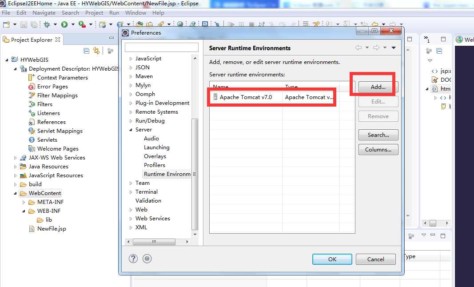Click the Columns... button
The width and height of the screenshot is (474, 287).
[378, 150]
